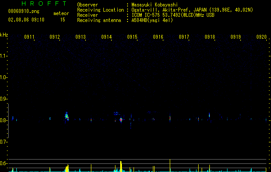Click the 0919 time marker
The height and width of the screenshot is (172, 271).
[236, 37]
